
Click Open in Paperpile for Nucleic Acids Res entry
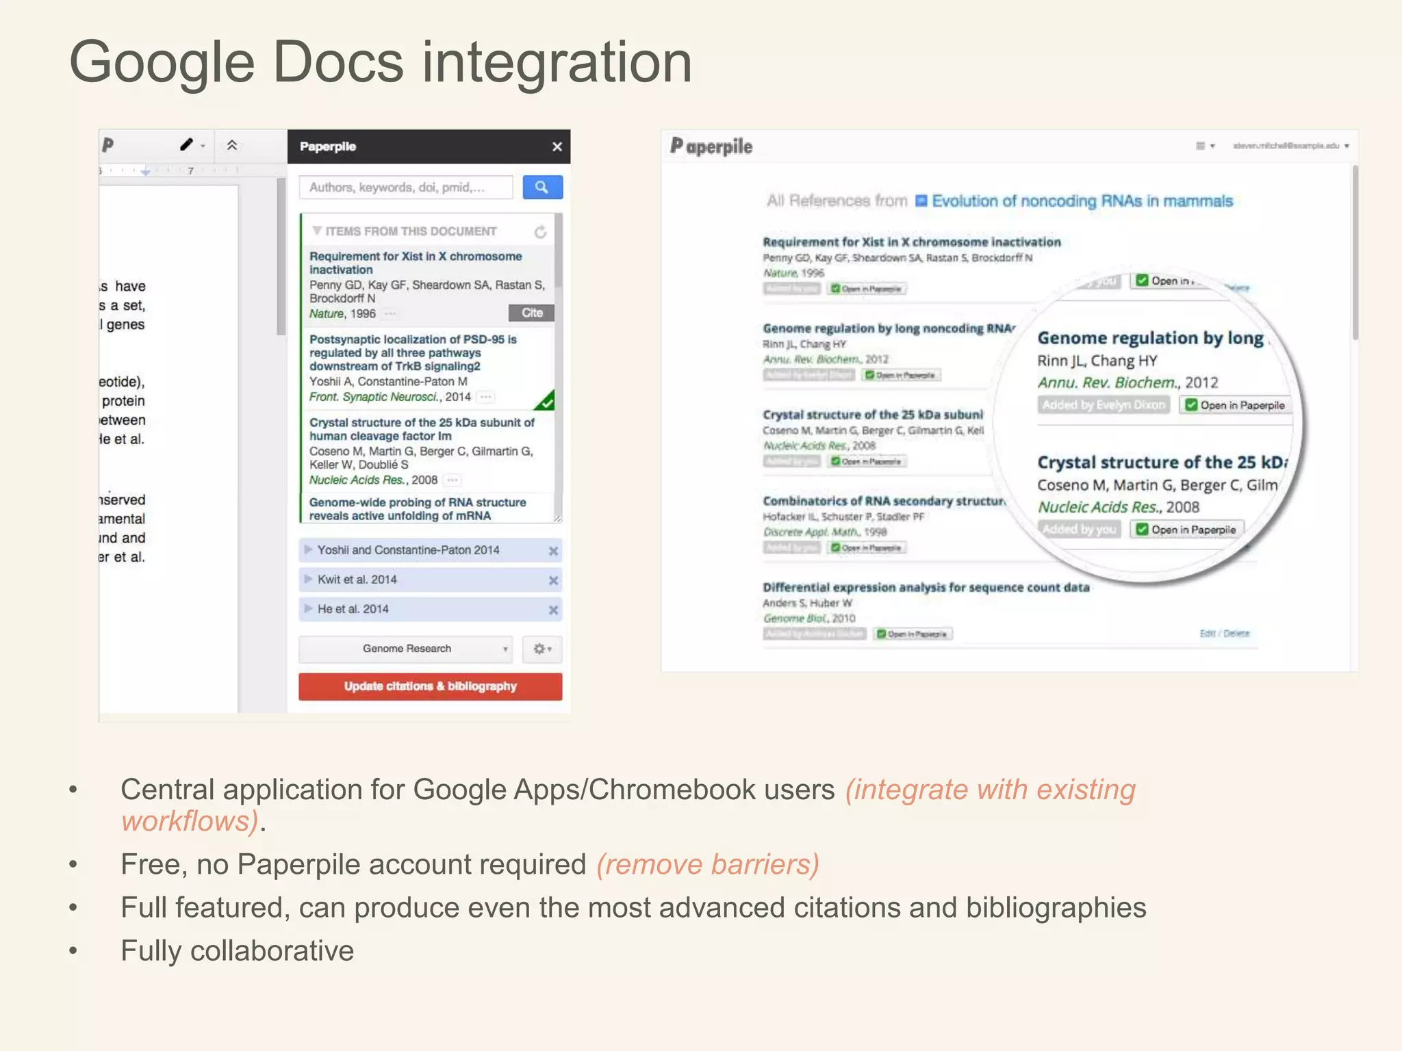867,461
